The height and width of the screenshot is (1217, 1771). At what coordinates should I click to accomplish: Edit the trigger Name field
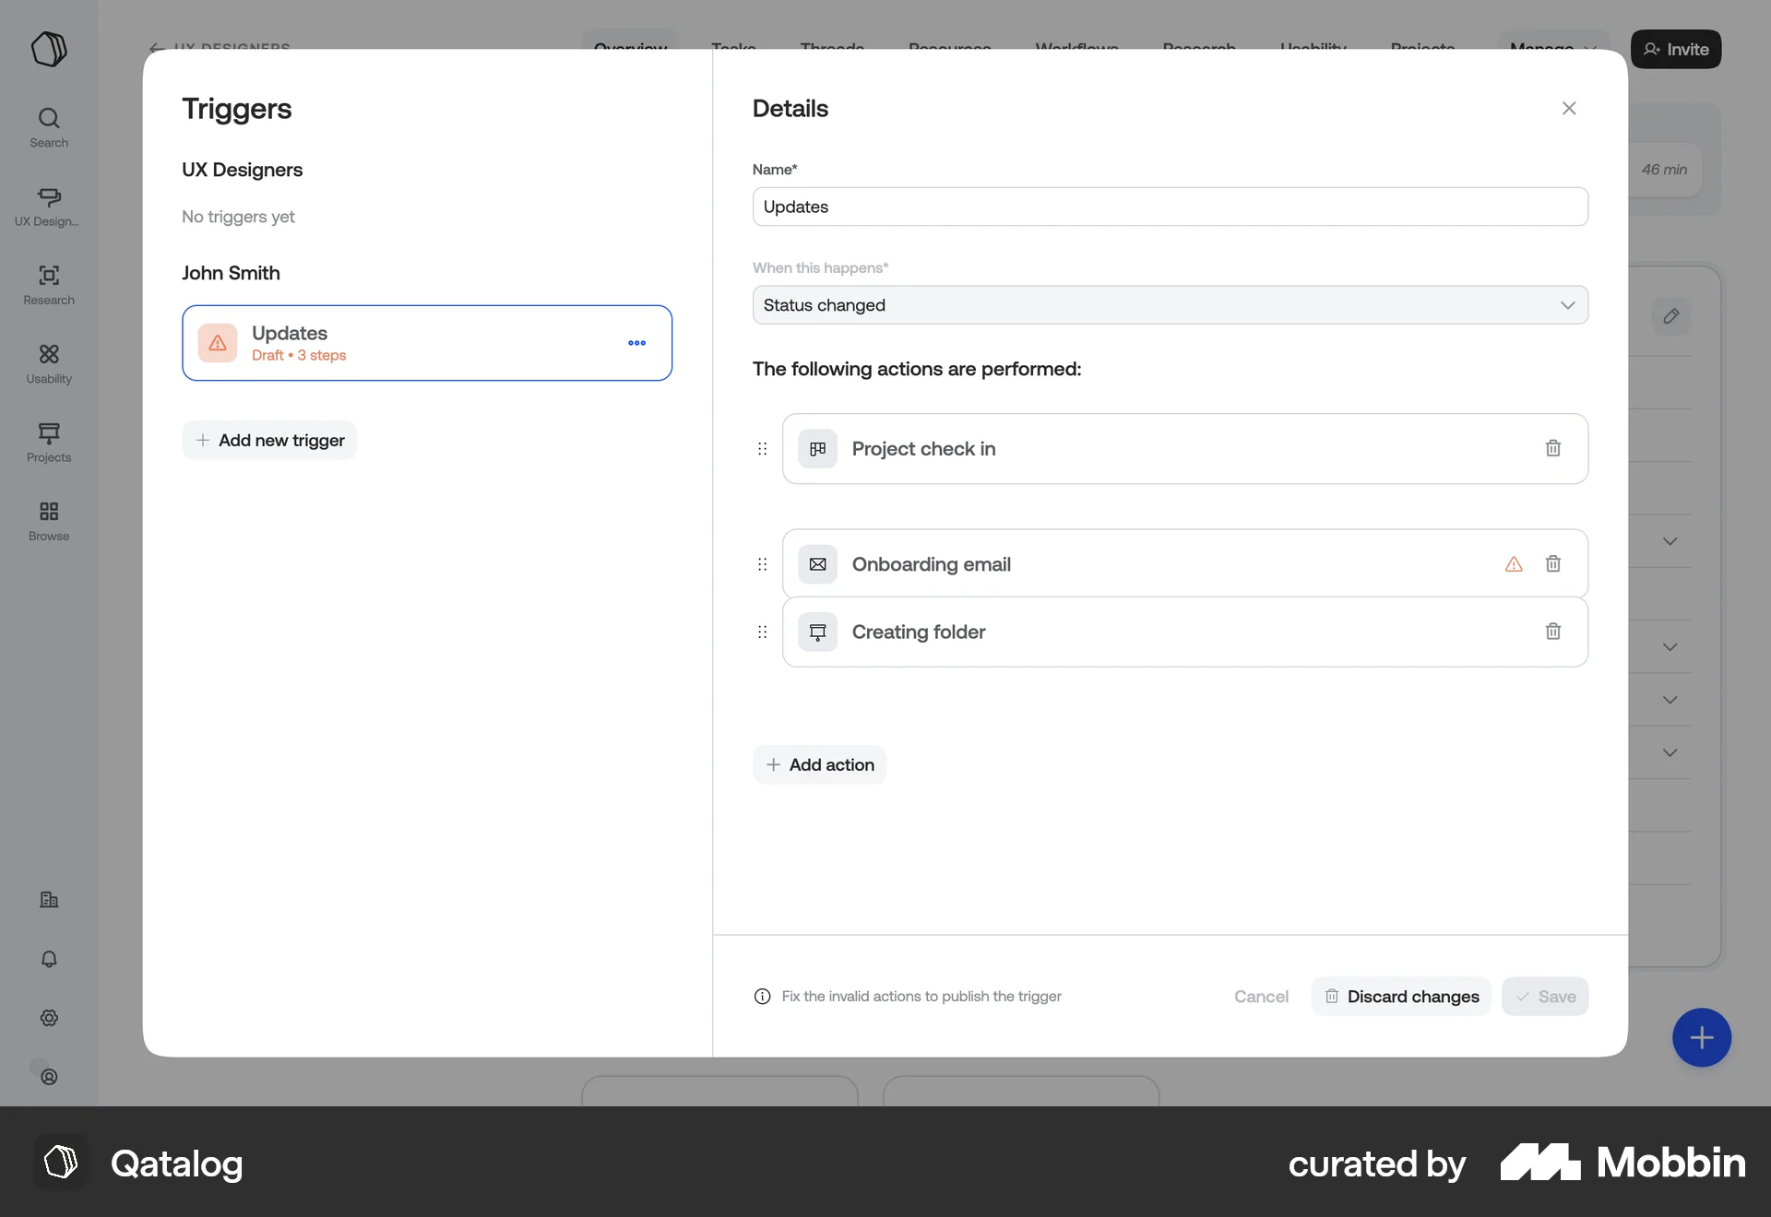(1170, 207)
